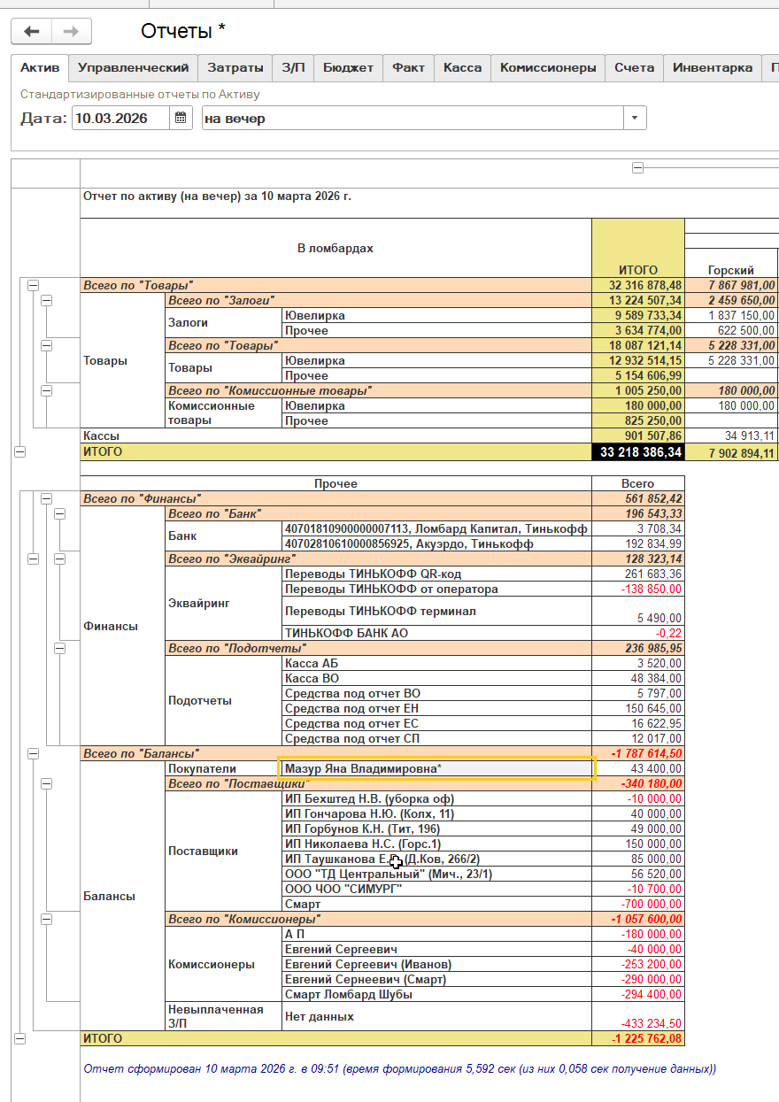Select the Актив tab
This screenshot has height=1102, width=779.
pyautogui.click(x=40, y=67)
